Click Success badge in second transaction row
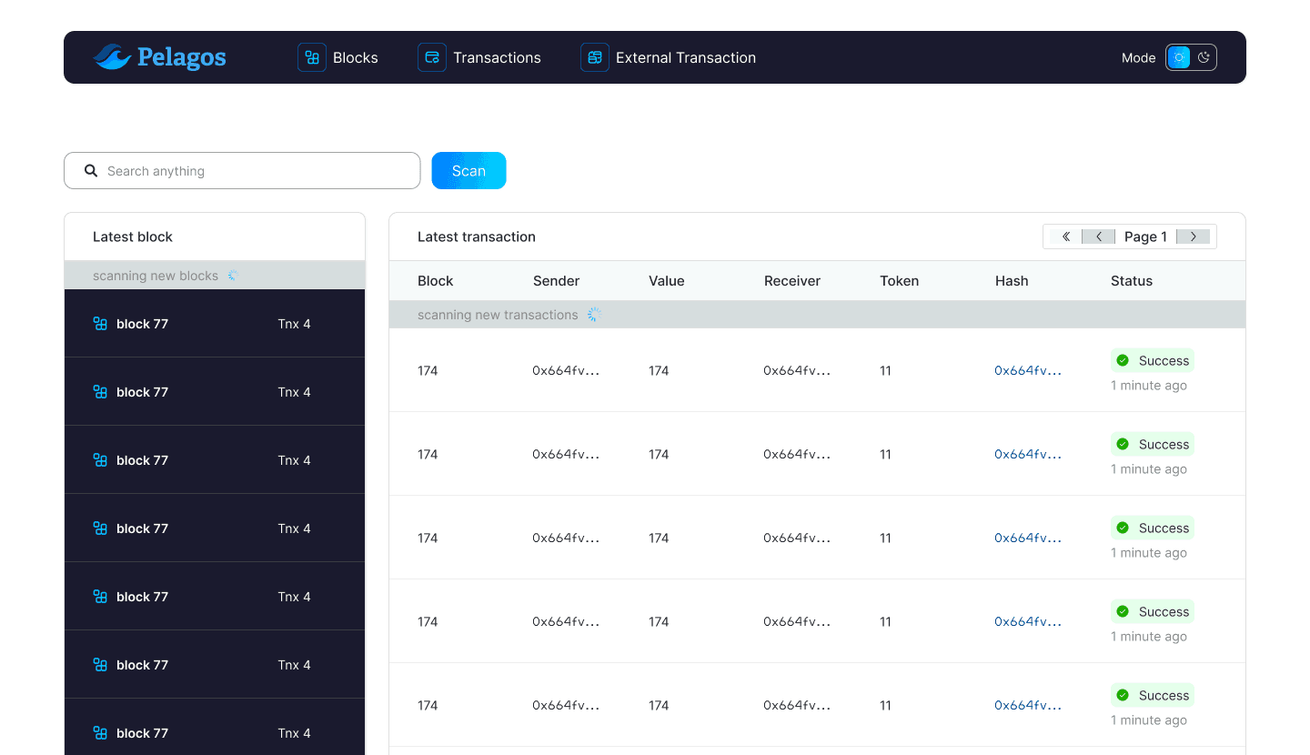This screenshot has width=1310, height=755. (x=1153, y=444)
